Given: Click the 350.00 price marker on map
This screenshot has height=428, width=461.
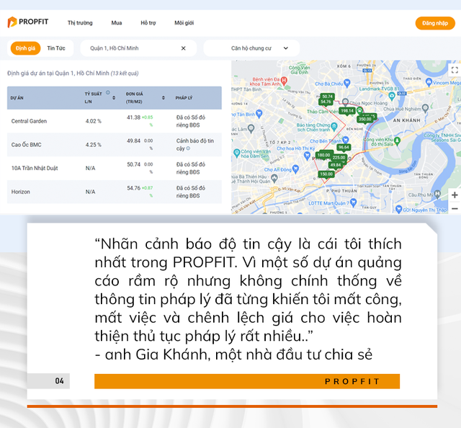Looking at the screenshot, I should click(365, 119).
